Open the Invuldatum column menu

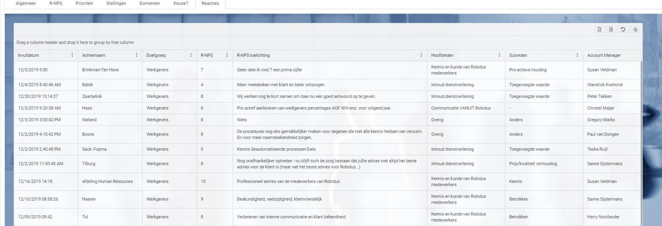(x=72, y=55)
